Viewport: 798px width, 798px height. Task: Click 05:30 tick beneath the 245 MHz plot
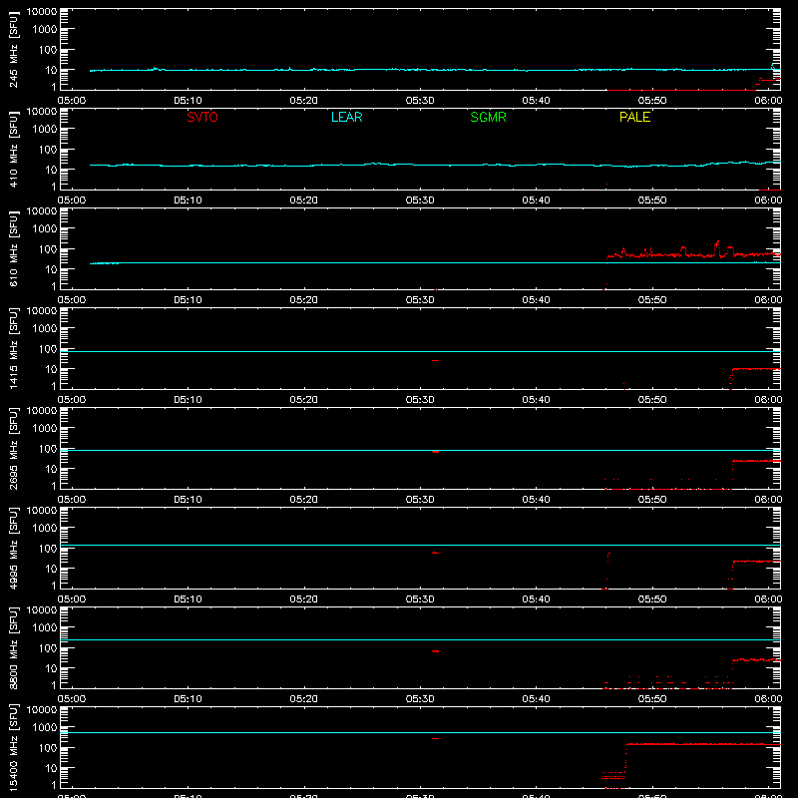pos(419,101)
